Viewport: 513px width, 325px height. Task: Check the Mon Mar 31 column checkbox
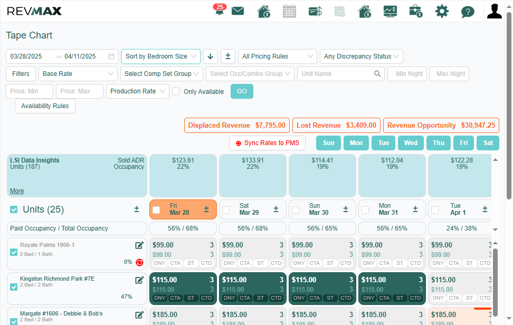click(365, 210)
